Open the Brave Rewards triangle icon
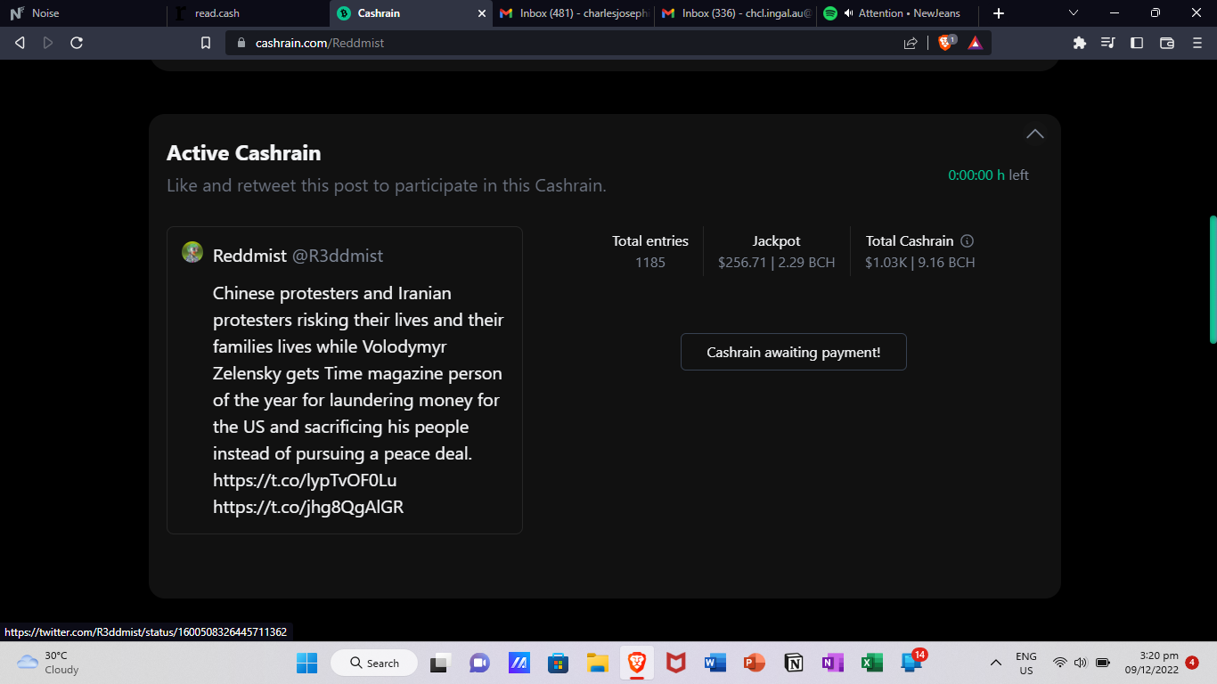Screen dimensions: 1217x684 click(x=976, y=43)
